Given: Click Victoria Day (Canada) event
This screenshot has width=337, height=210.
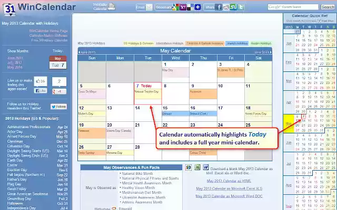Looking at the screenshot, I should 120,133.
